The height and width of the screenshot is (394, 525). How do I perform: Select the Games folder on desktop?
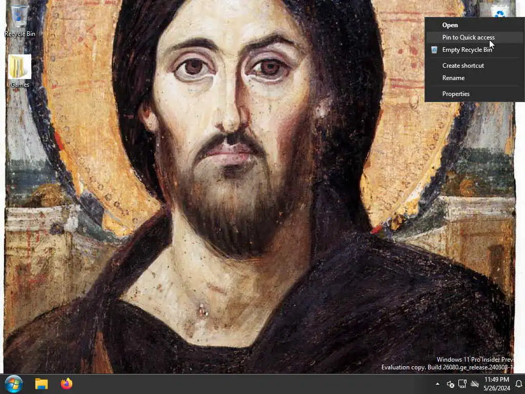tap(19, 71)
